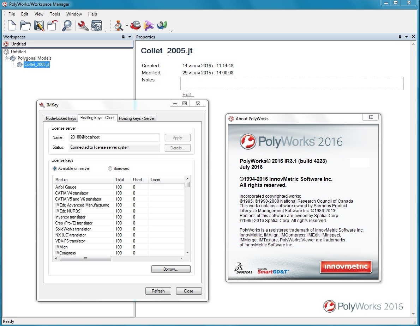The height and width of the screenshot is (326, 420).
Task: Launch the IMEdit red 'e' module icon
Action: pos(136,25)
